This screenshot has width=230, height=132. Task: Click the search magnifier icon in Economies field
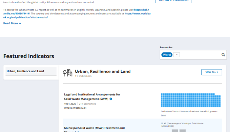223,55
